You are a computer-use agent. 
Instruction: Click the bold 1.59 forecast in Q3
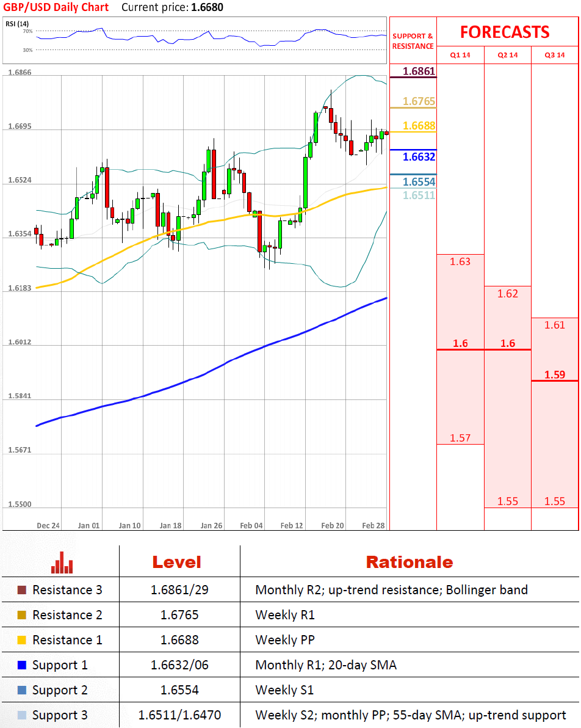click(x=555, y=374)
